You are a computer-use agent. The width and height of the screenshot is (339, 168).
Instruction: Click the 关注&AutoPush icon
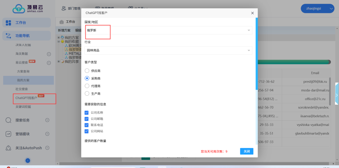9,148
